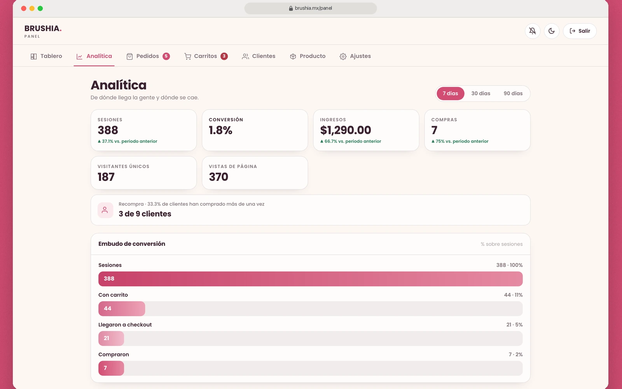The height and width of the screenshot is (389, 622).
Task: Click the Compraron funnel bar
Action: pos(311,368)
